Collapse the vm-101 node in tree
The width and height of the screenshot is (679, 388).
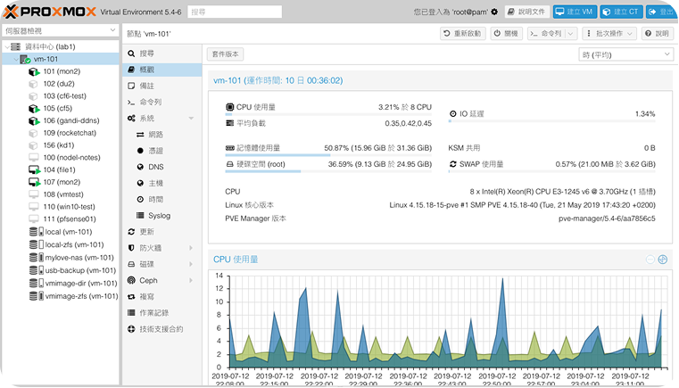[13, 59]
